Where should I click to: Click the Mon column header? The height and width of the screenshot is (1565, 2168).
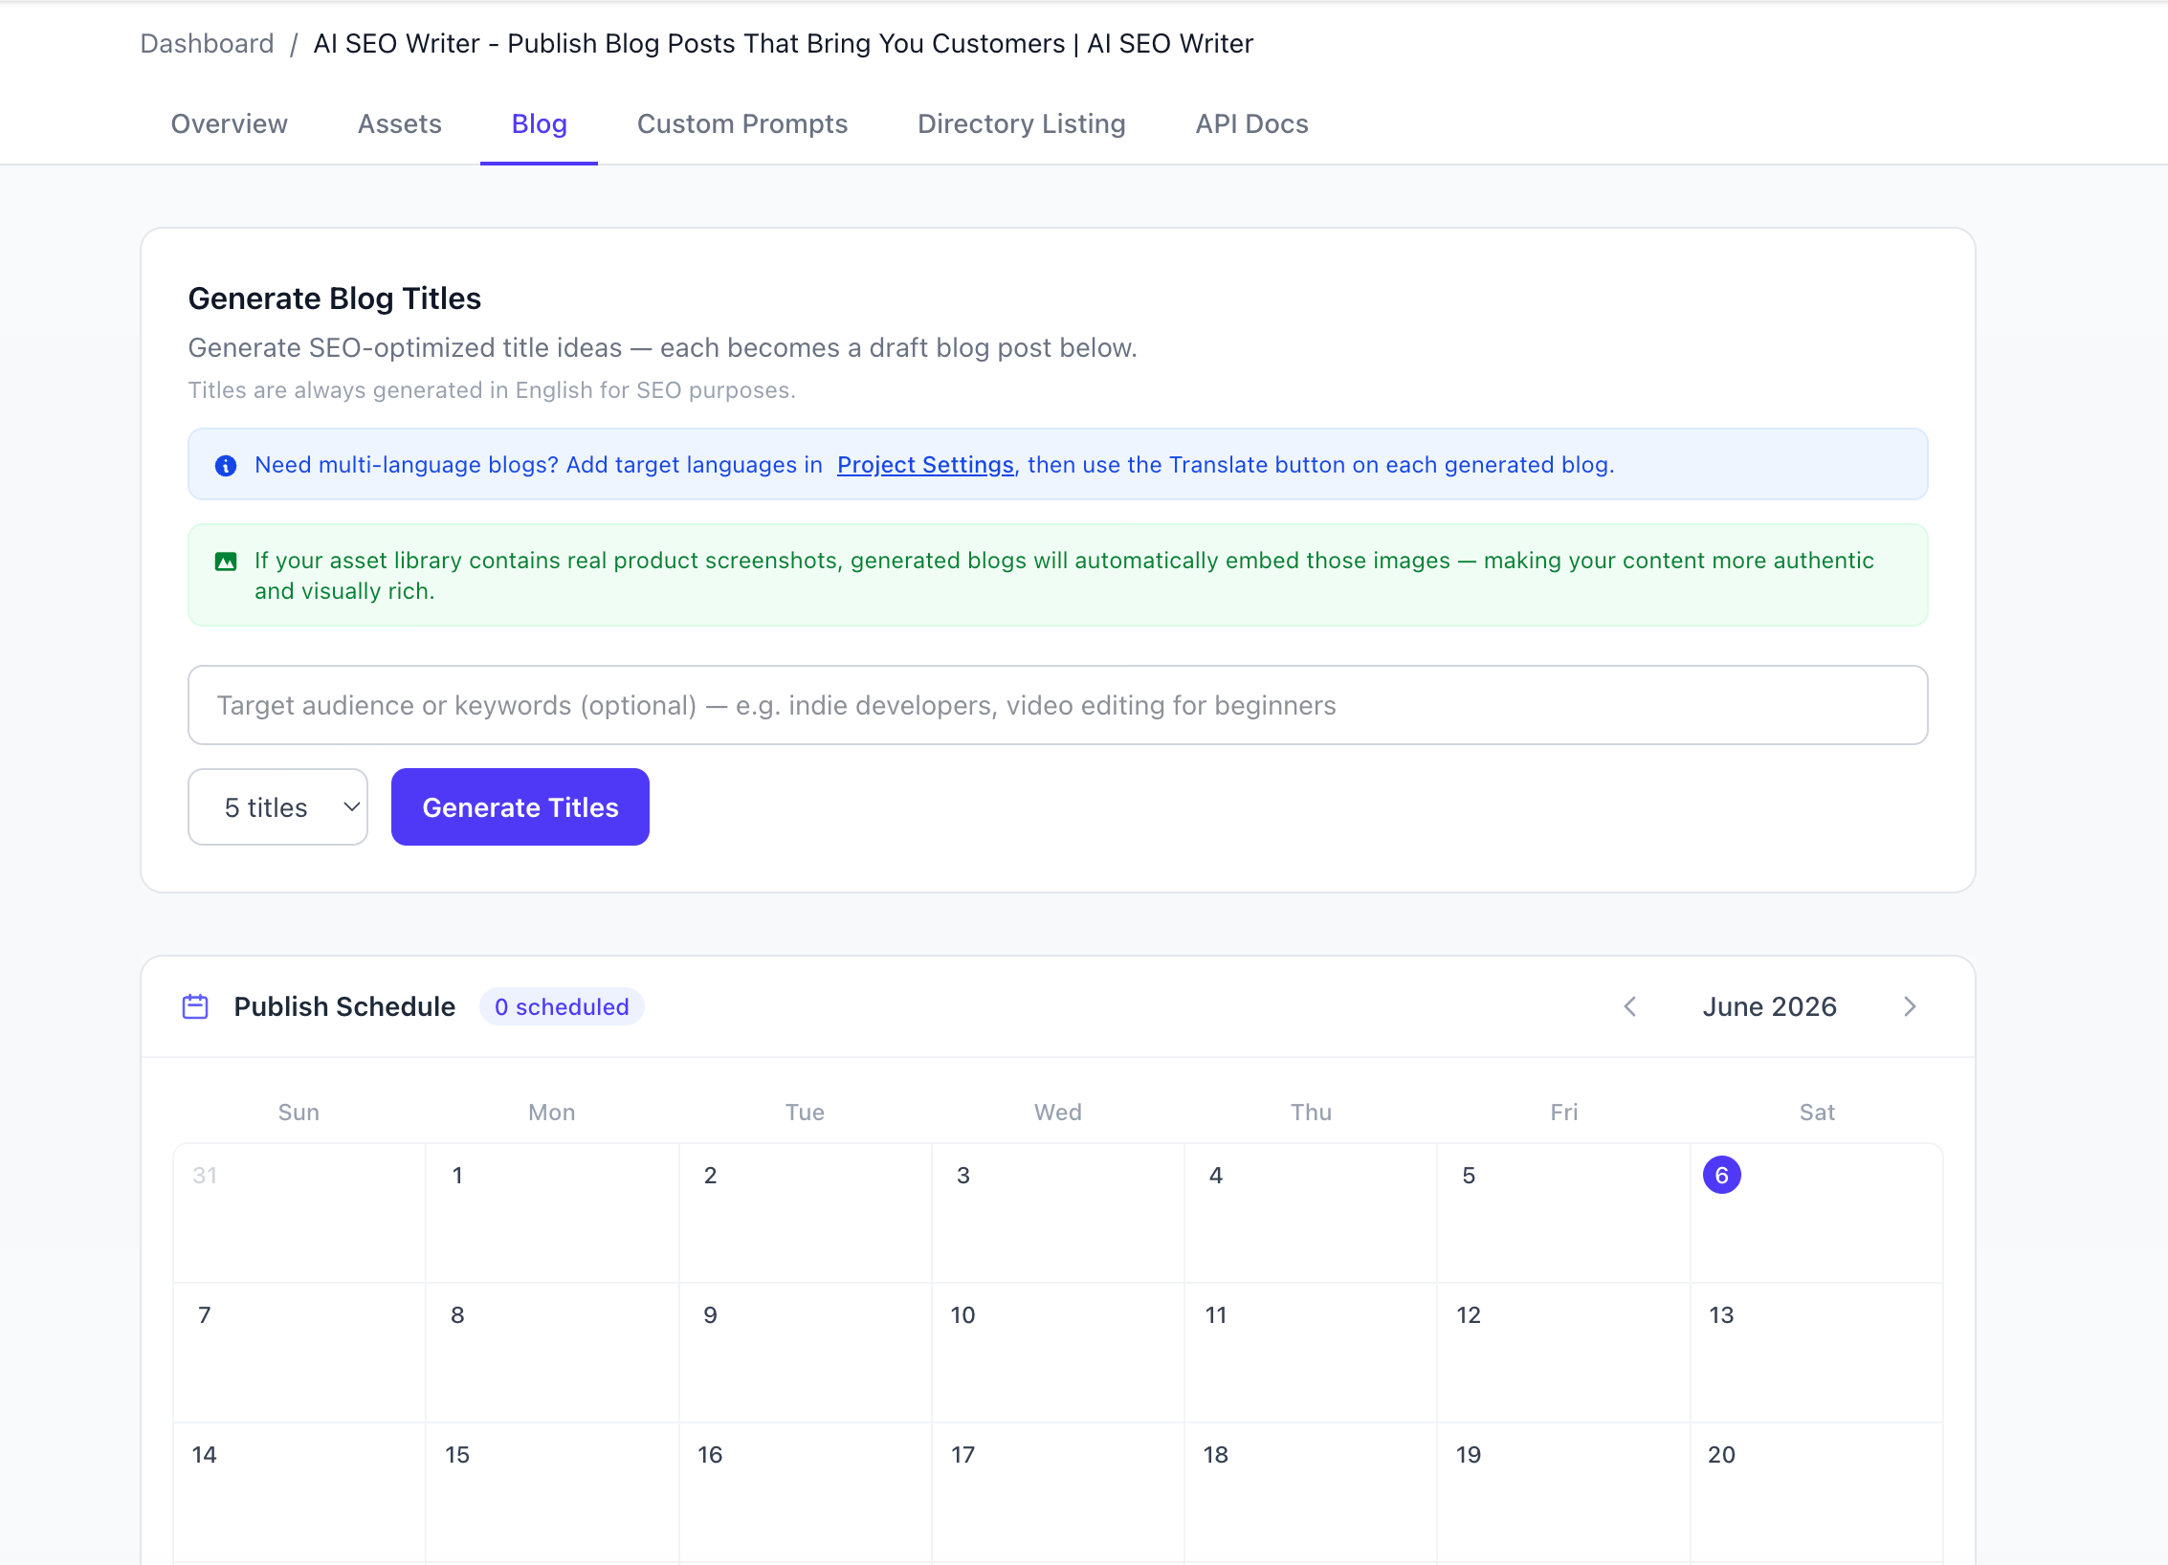coord(552,1112)
